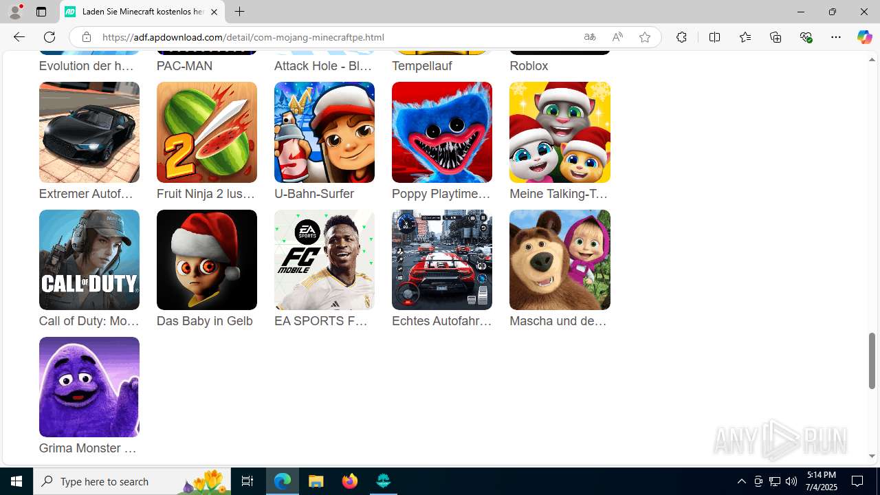Click the Tempellauf title link
This screenshot has height=495, width=880.
[x=422, y=66]
